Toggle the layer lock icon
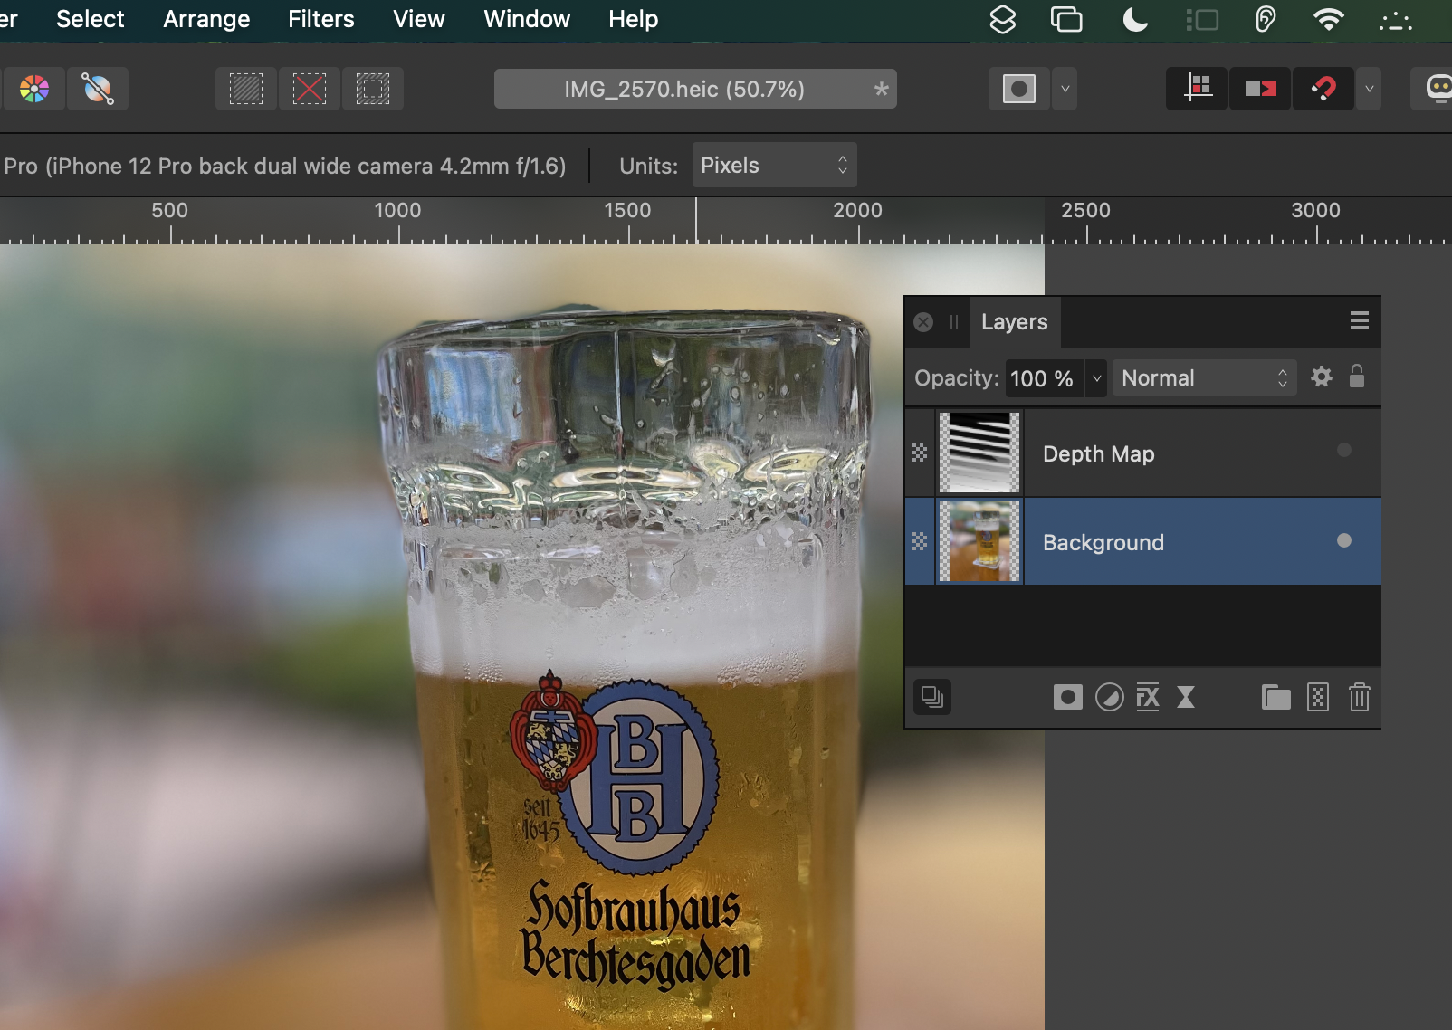 click(1356, 376)
